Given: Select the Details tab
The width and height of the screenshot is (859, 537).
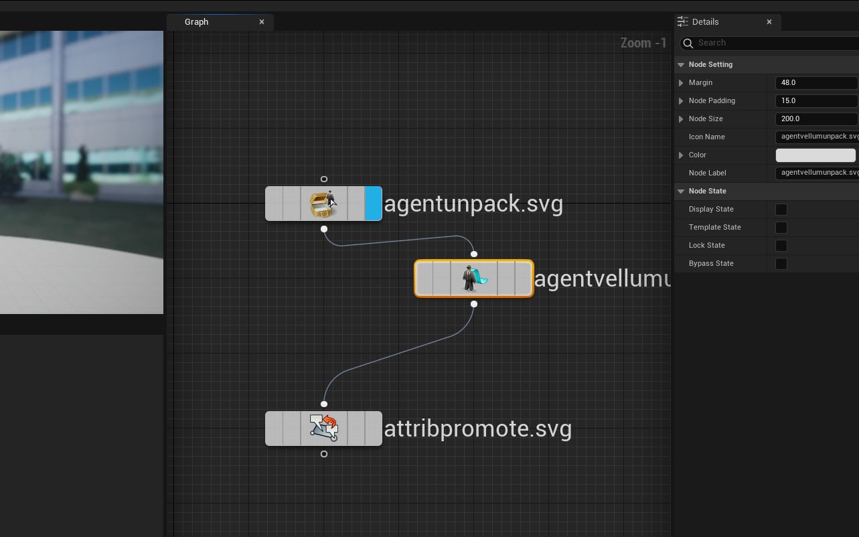Looking at the screenshot, I should pos(706,22).
